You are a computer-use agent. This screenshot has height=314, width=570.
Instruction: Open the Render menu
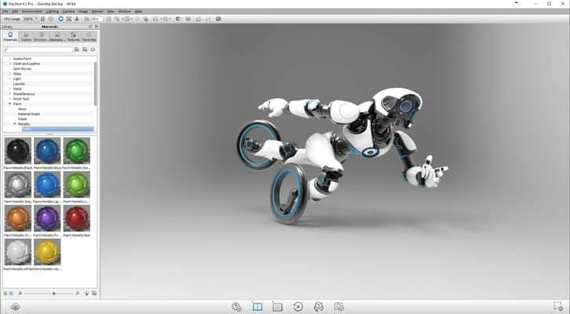pyautogui.click(x=97, y=12)
